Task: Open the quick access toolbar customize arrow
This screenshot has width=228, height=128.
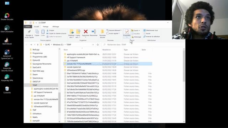Action: pyautogui.click(x=36, y=23)
